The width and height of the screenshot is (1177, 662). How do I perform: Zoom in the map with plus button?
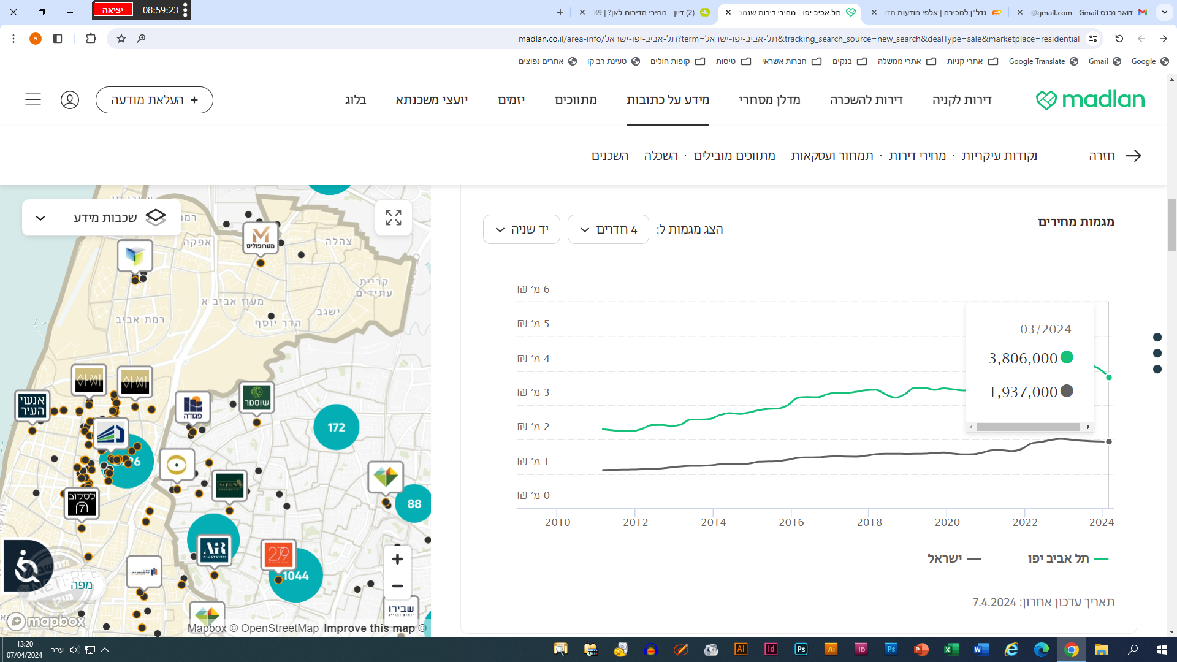click(397, 559)
